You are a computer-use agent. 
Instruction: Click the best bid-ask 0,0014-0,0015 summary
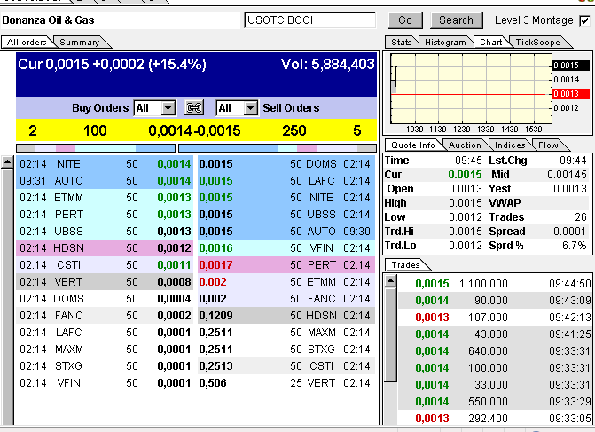(x=194, y=130)
